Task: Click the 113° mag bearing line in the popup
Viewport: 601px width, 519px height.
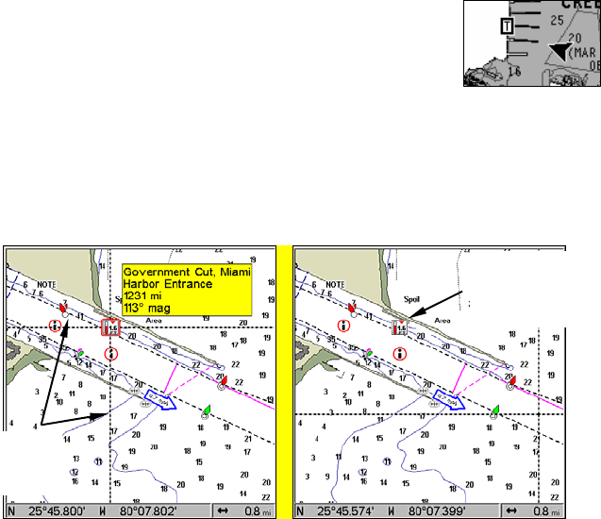Action: (147, 309)
